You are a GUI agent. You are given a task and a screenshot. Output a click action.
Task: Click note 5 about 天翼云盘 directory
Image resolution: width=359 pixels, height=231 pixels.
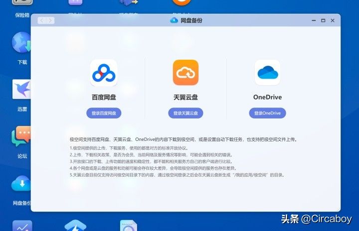tap(177, 175)
